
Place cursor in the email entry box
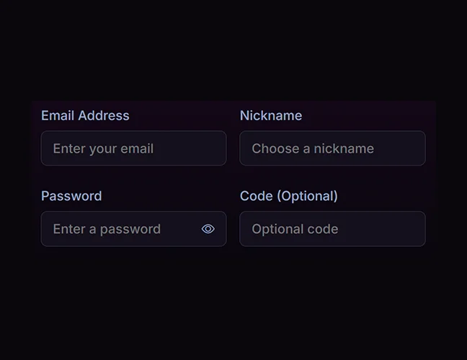click(x=133, y=148)
